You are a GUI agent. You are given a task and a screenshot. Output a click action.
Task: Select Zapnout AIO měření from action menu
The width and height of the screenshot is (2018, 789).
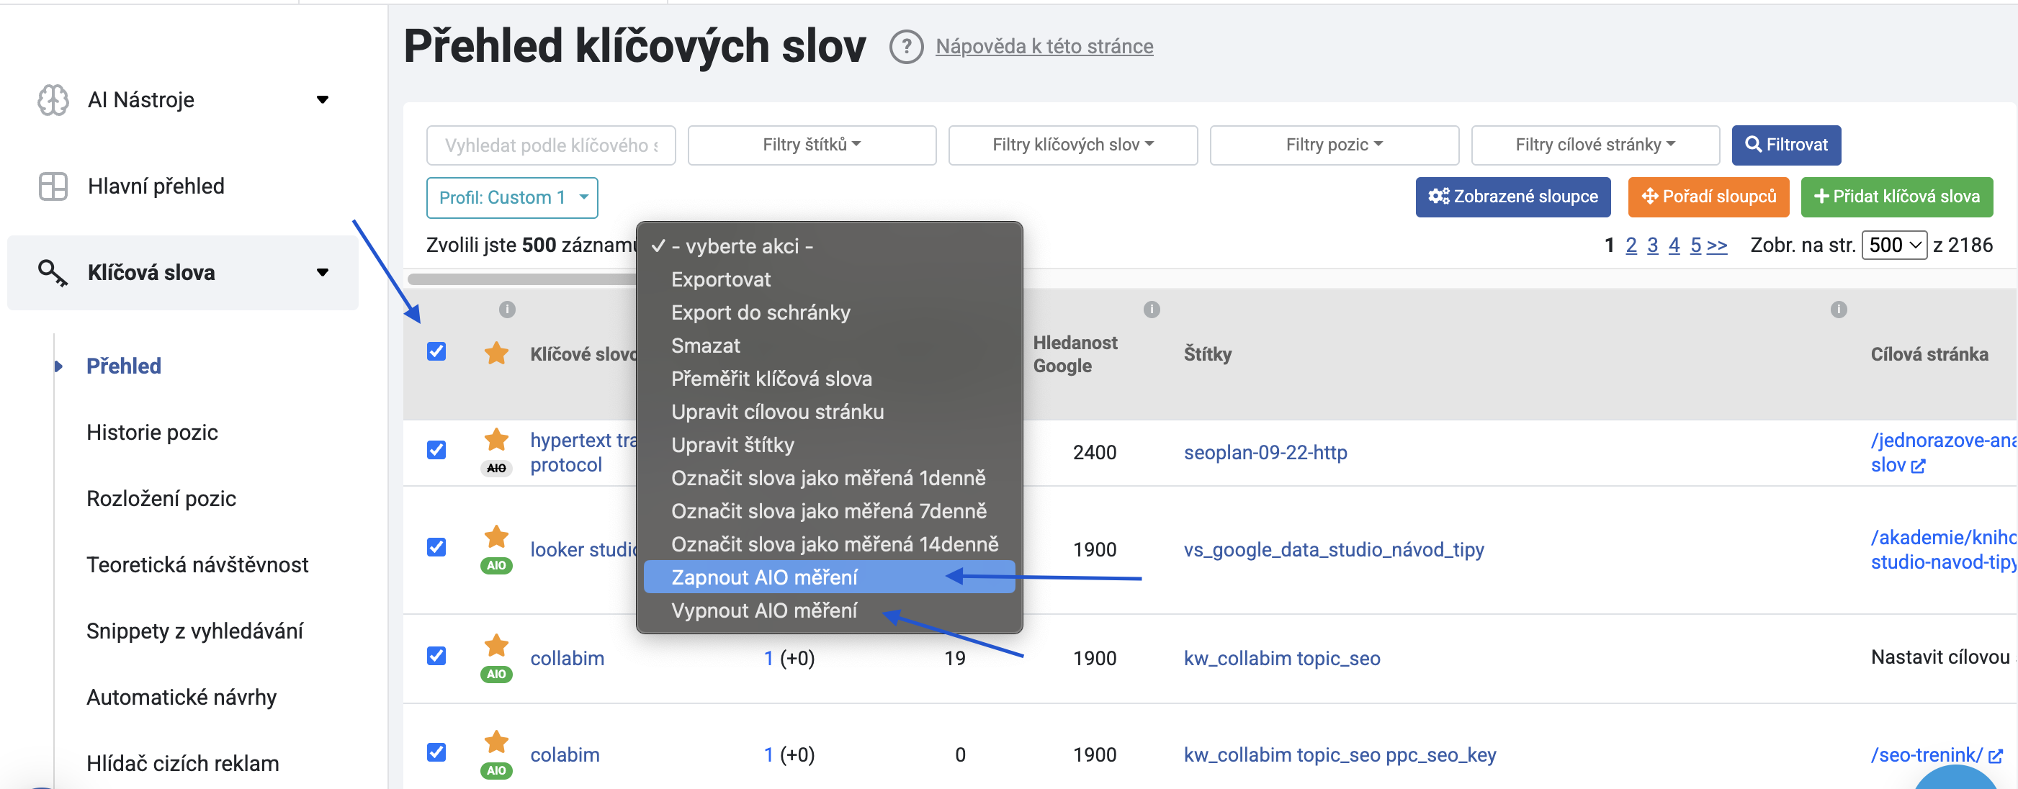point(764,577)
